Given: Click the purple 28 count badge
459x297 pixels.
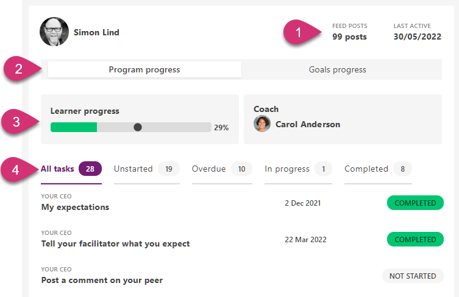Looking at the screenshot, I should point(90,169).
